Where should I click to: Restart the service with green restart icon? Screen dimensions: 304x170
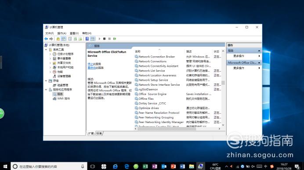[x=115, y=39]
